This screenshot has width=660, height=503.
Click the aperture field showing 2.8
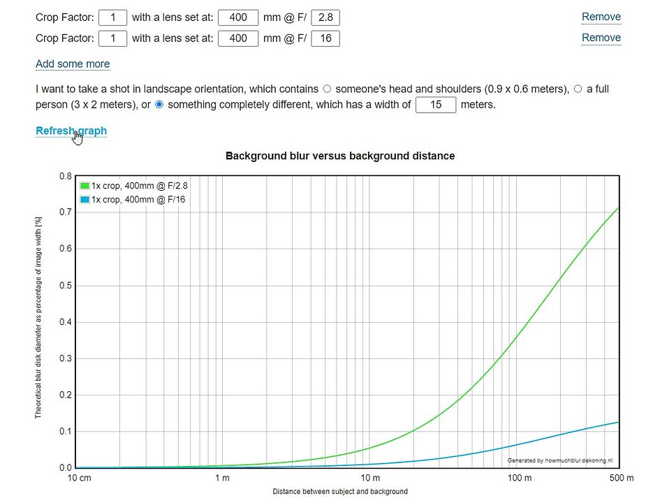pos(325,17)
